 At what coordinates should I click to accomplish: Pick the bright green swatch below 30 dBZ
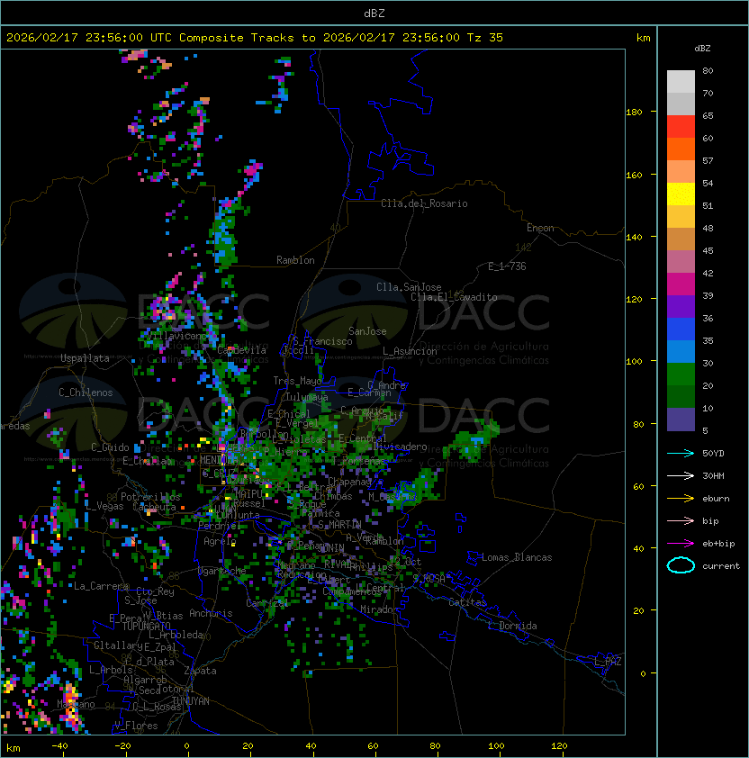pyautogui.click(x=681, y=374)
